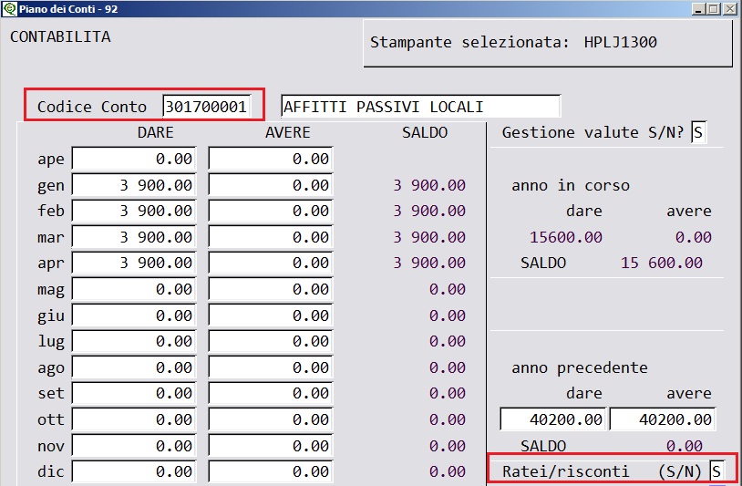Viewport: 742px width, 486px height.
Task: Click anno in corso dare 15600.00
Action: point(566,237)
